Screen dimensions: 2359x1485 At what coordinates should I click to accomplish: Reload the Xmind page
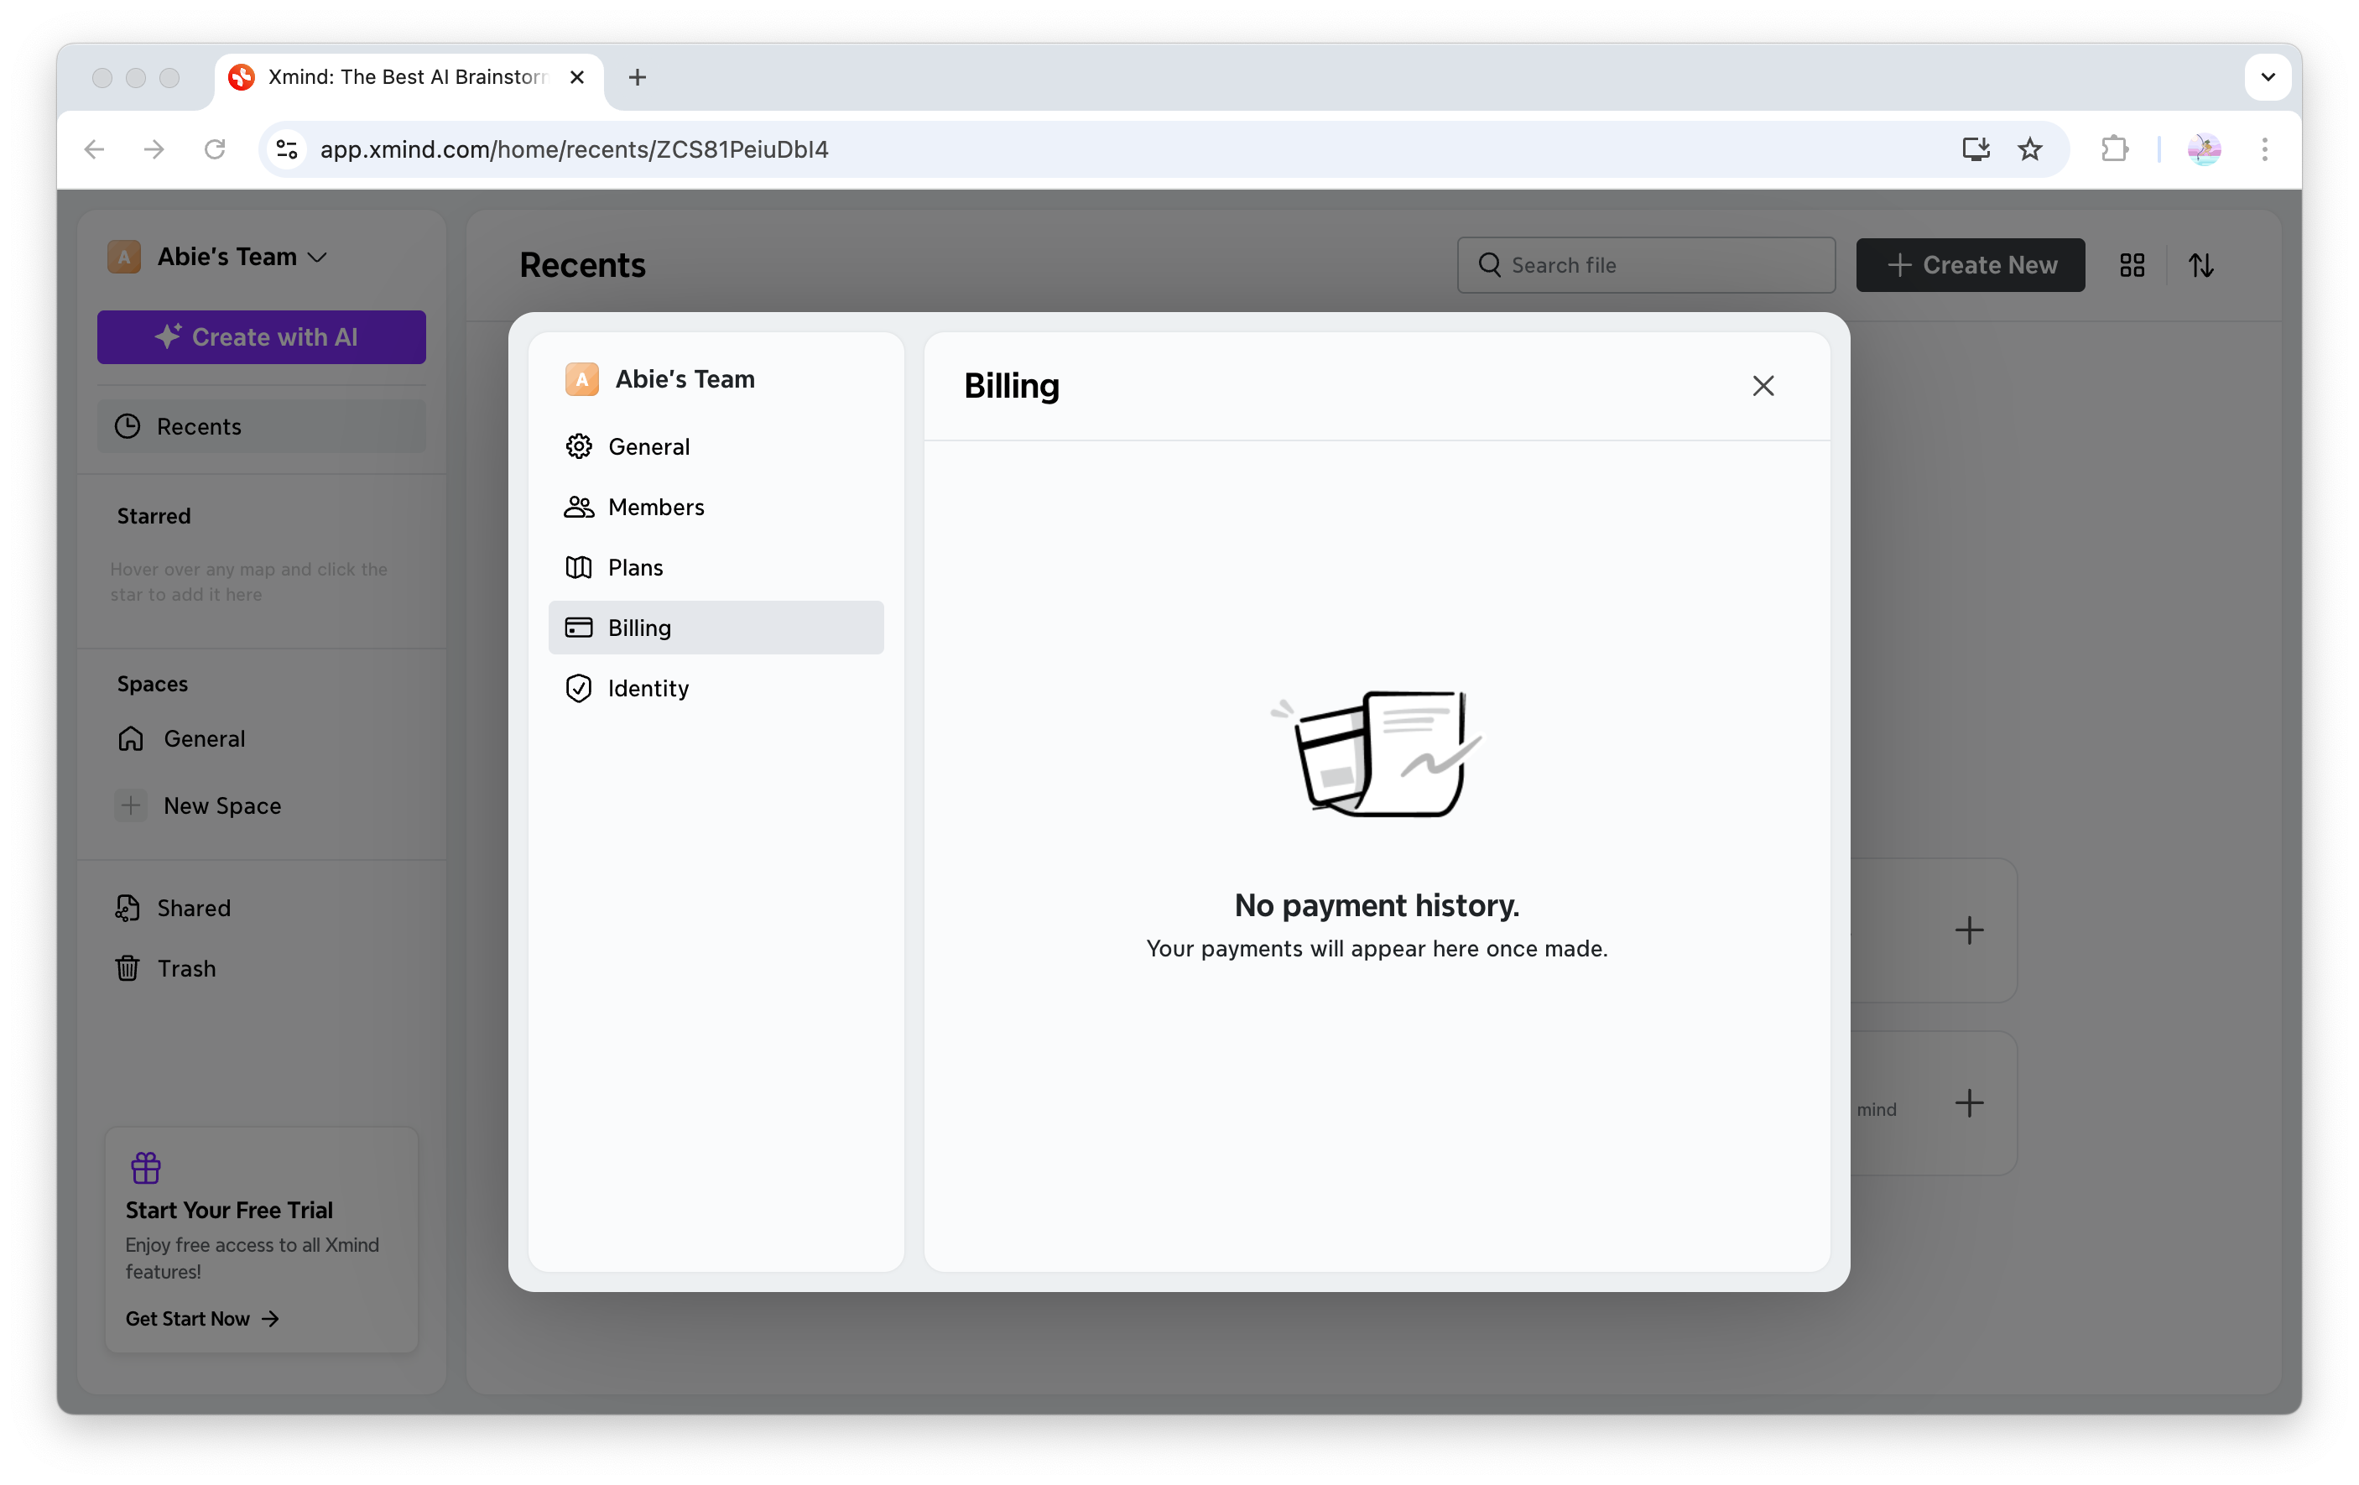(215, 148)
